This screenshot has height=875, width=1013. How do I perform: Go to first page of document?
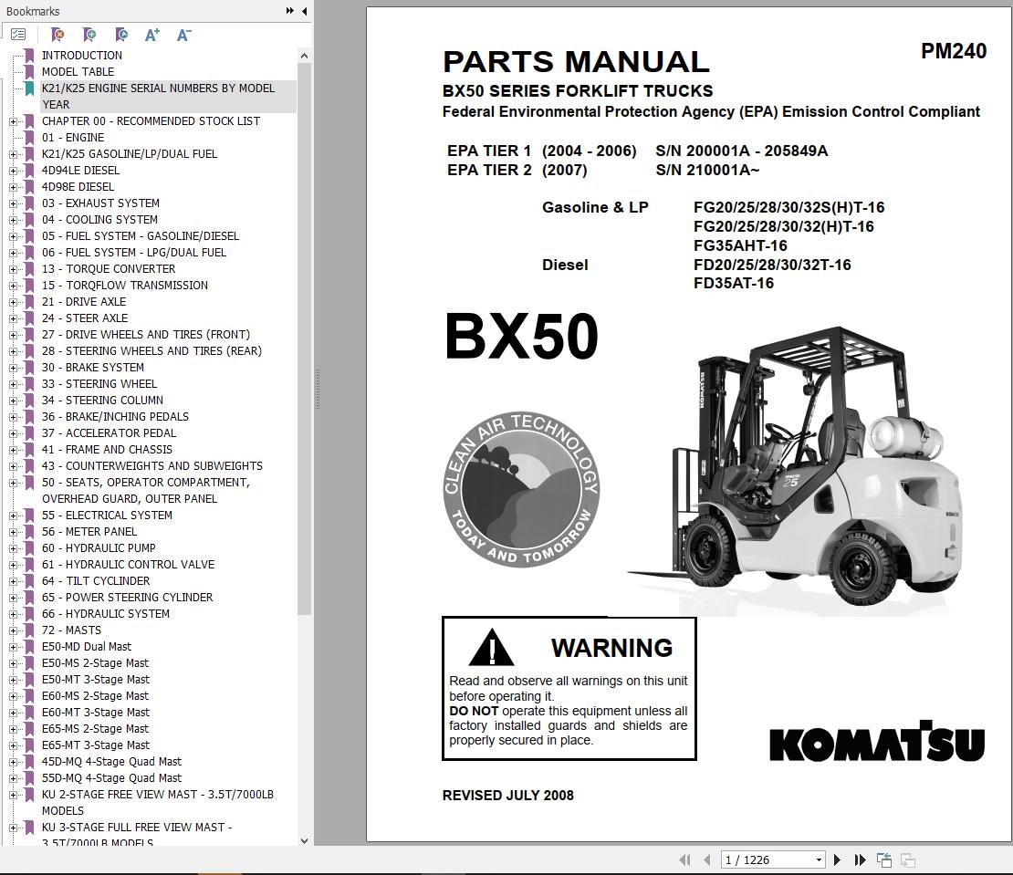(x=684, y=859)
